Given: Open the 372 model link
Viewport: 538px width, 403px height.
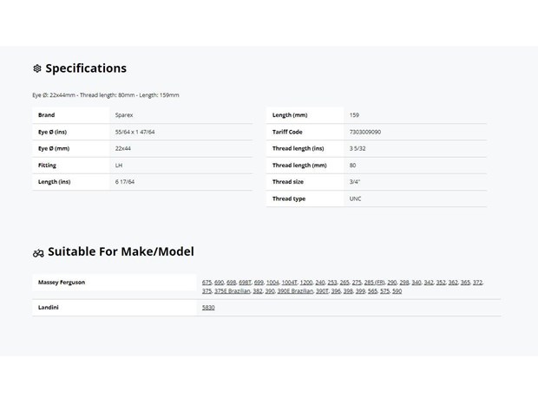Looking at the screenshot, I should (x=477, y=283).
